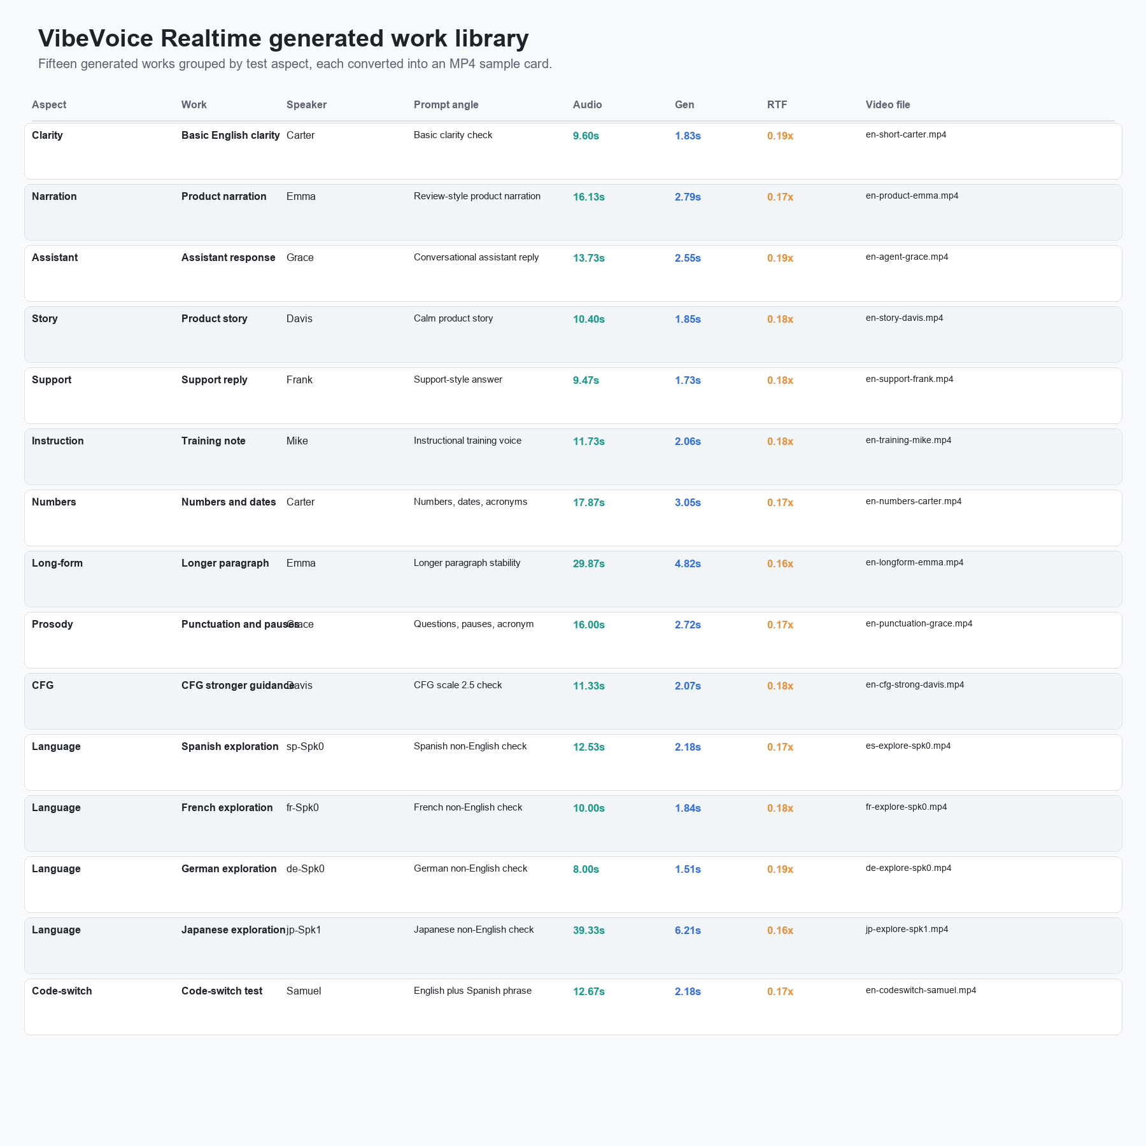Select the en-numbers-carter.mp4 file name

coord(914,502)
